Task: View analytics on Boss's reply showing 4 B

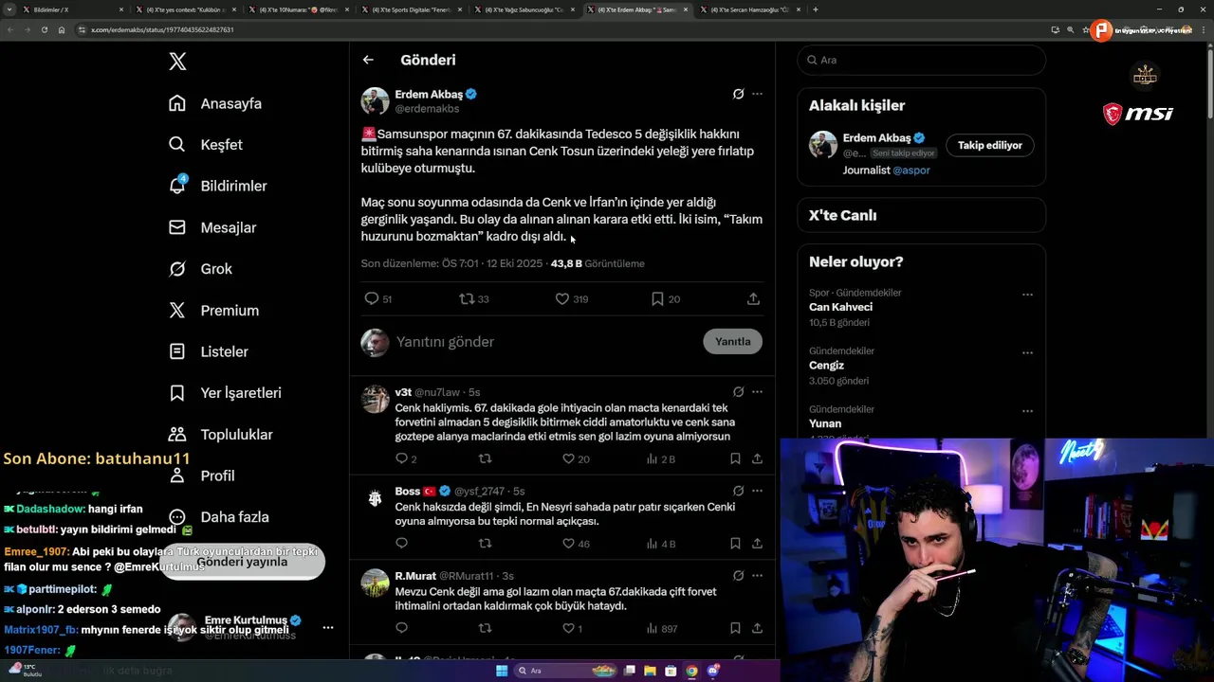Action: click(662, 544)
